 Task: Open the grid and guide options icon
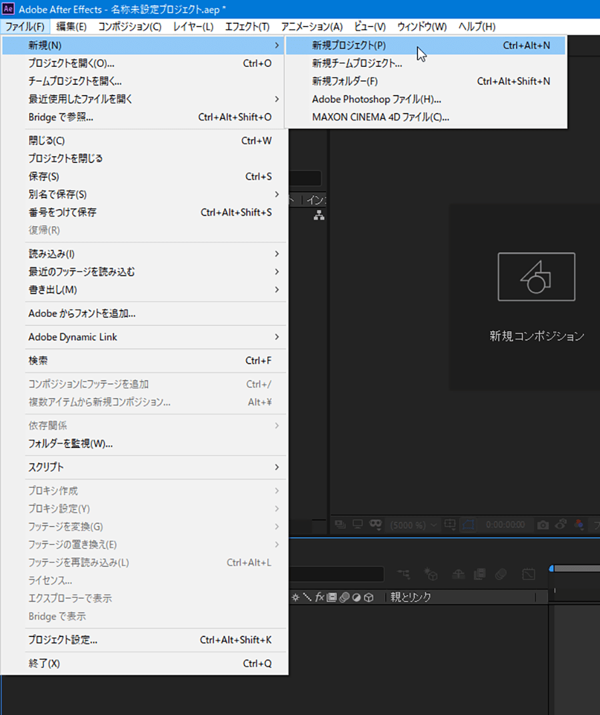coord(450,524)
